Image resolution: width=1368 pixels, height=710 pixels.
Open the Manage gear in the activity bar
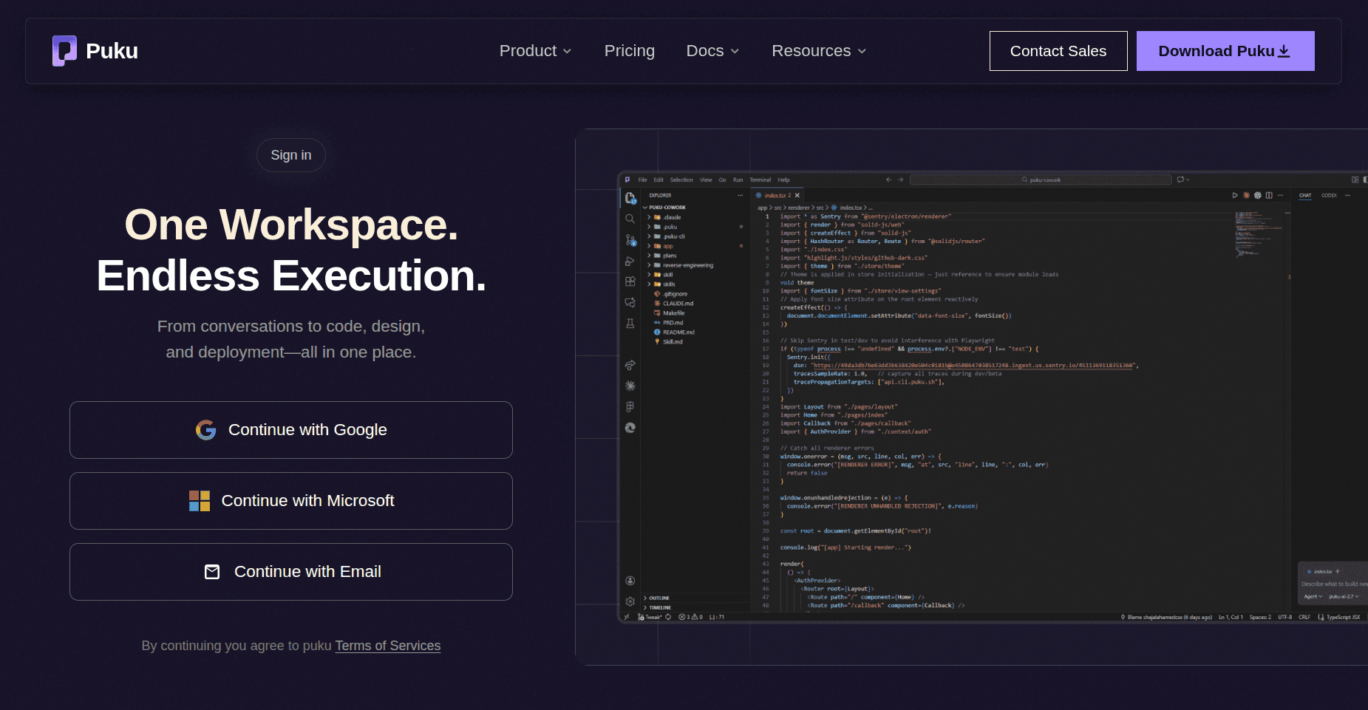click(x=630, y=601)
